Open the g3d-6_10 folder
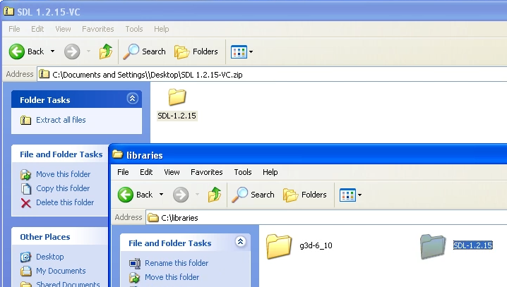 280,246
